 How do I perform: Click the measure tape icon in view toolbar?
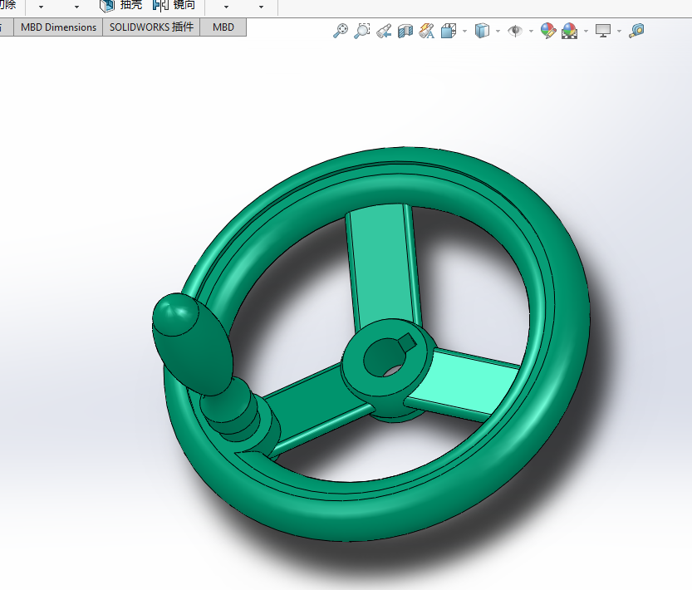[636, 32]
